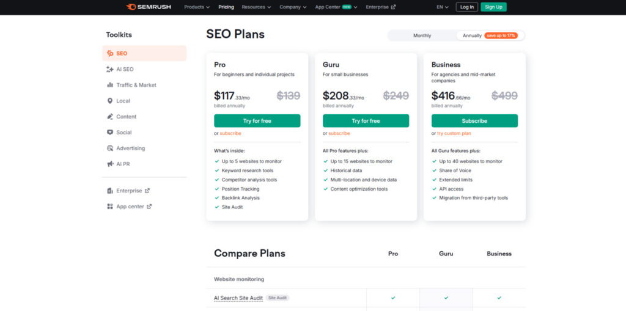Click the AI PR toolkit icon
The height and width of the screenshot is (311, 626).
point(110,164)
